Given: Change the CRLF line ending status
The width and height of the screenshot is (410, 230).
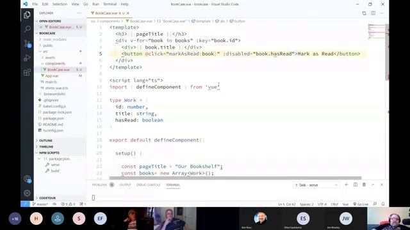Looking at the screenshot, I should (334, 204).
